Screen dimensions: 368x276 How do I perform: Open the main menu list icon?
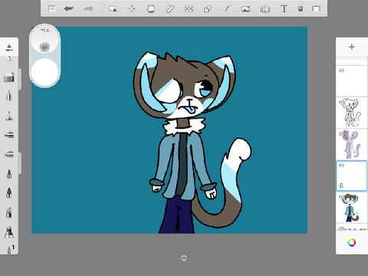(51, 8)
